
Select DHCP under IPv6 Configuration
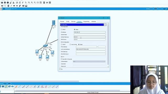click(62, 44)
